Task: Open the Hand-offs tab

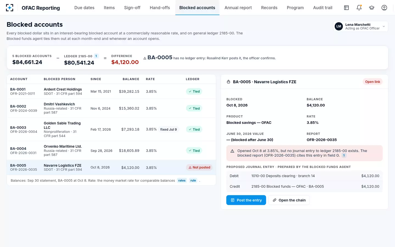Action: tap(160, 8)
